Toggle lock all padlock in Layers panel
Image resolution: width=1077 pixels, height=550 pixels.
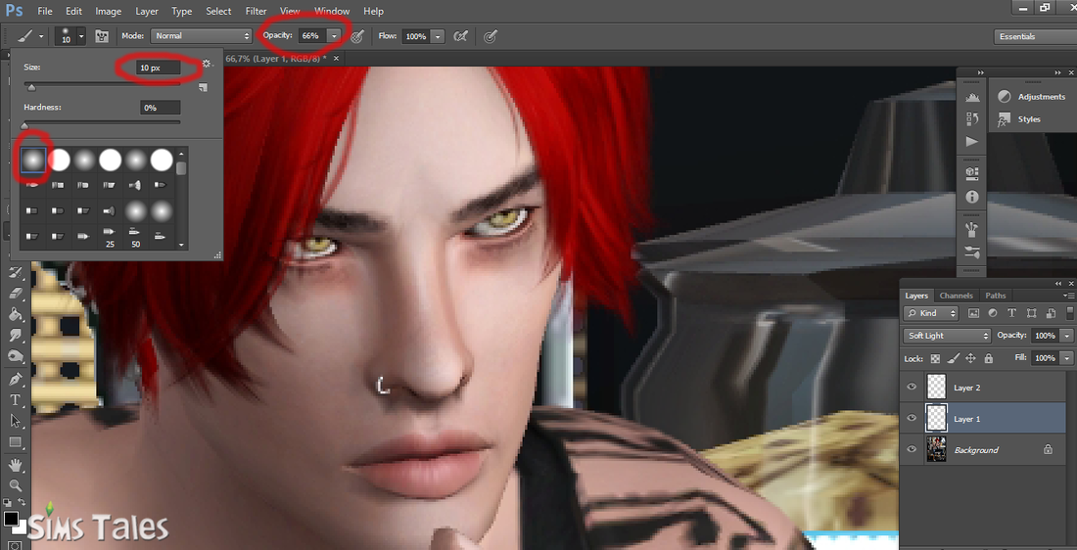pos(989,358)
